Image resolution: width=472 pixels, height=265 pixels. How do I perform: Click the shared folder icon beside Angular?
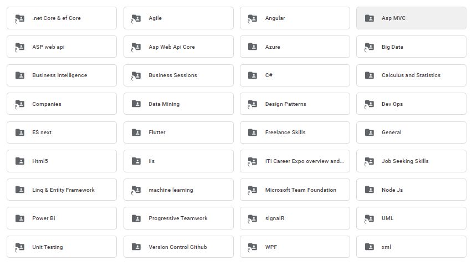[252, 19]
